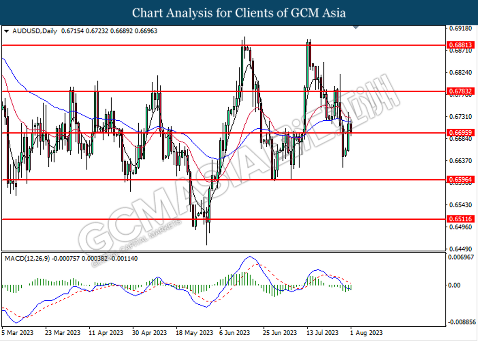Click the OHLC values 0.67154 0.67232 0.66892 0.66963

tap(109, 31)
